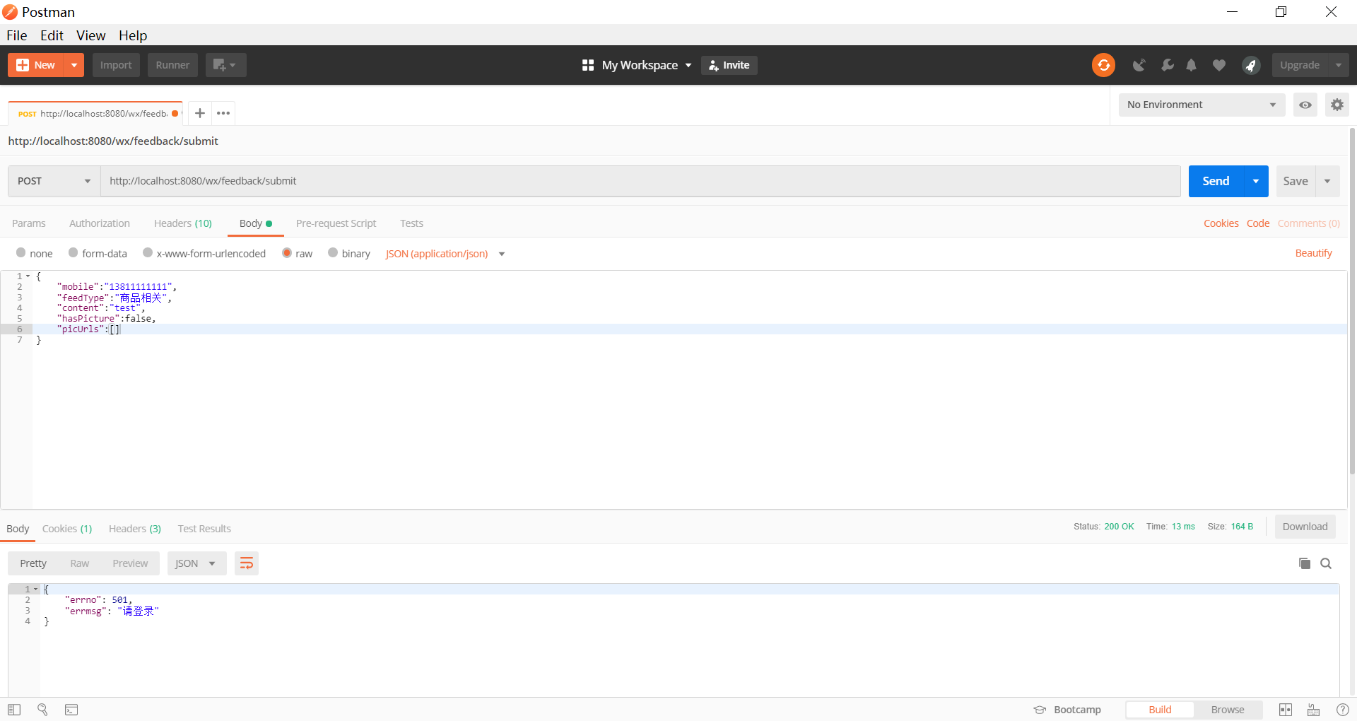The width and height of the screenshot is (1357, 721).
Task: Open notifications bell icon
Action: coord(1191,65)
